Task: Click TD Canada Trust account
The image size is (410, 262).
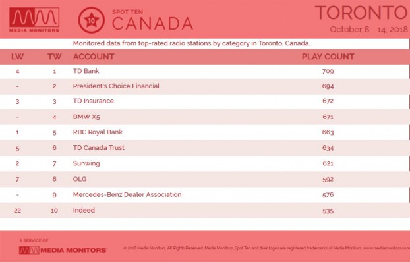Action: pyautogui.click(x=99, y=147)
